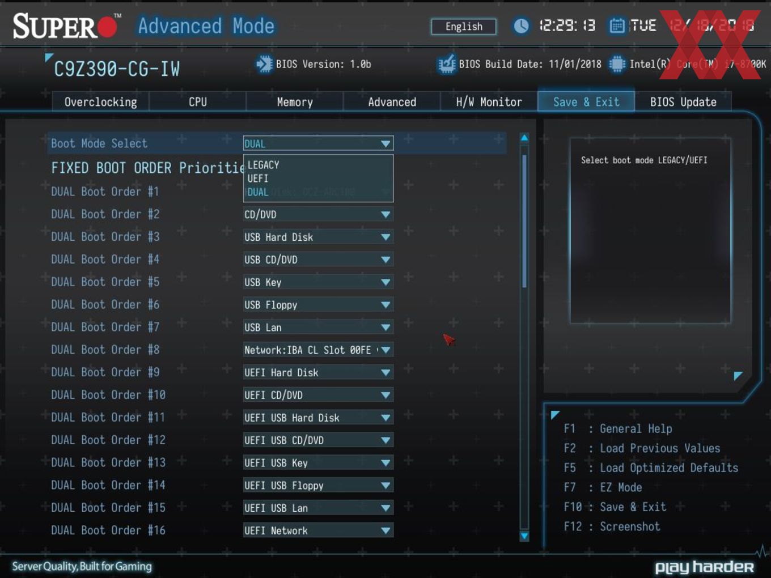Image resolution: width=771 pixels, height=578 pixels.
Task: Open the Overclocking tab
Action: pos(100,102)
